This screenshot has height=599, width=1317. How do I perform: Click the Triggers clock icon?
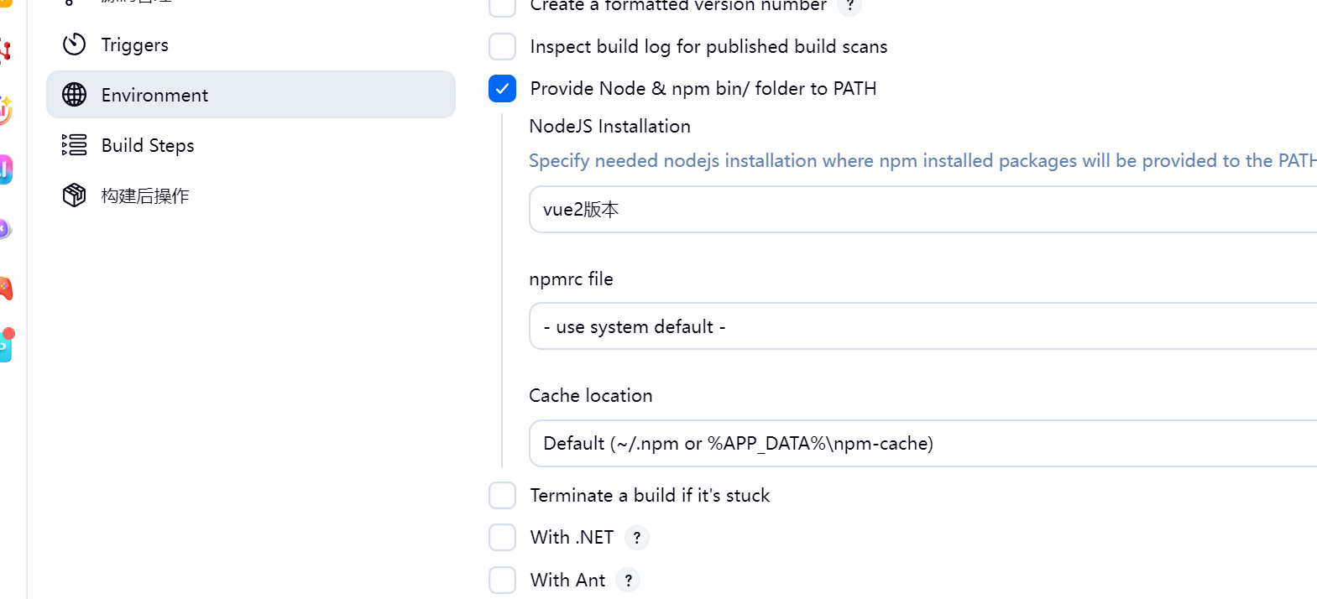coord(75,44)
